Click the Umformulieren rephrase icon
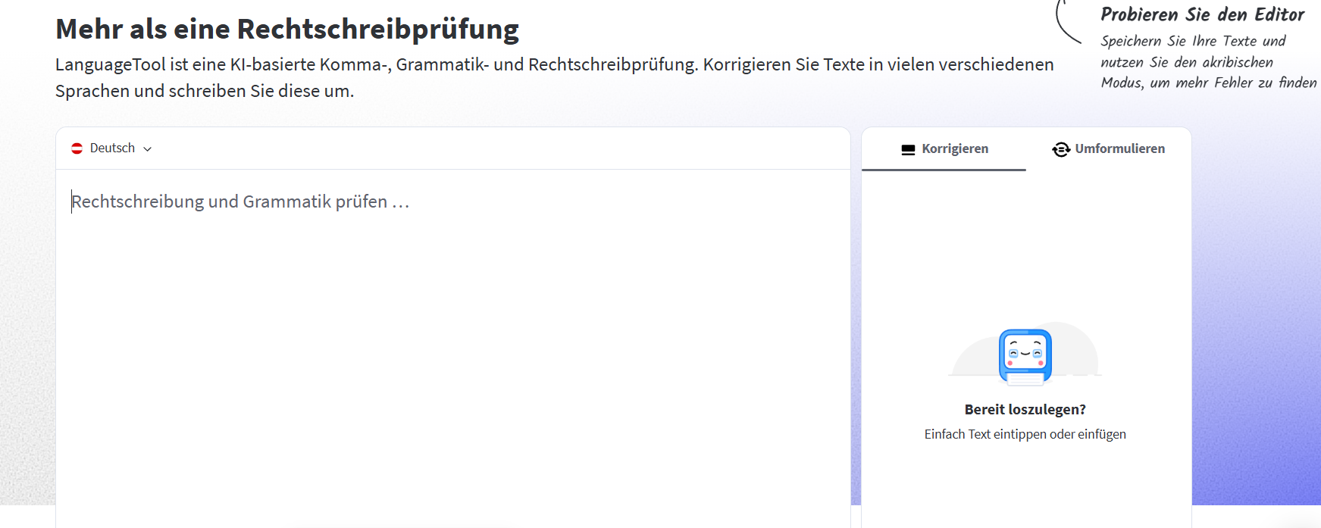 (1061, 149)
